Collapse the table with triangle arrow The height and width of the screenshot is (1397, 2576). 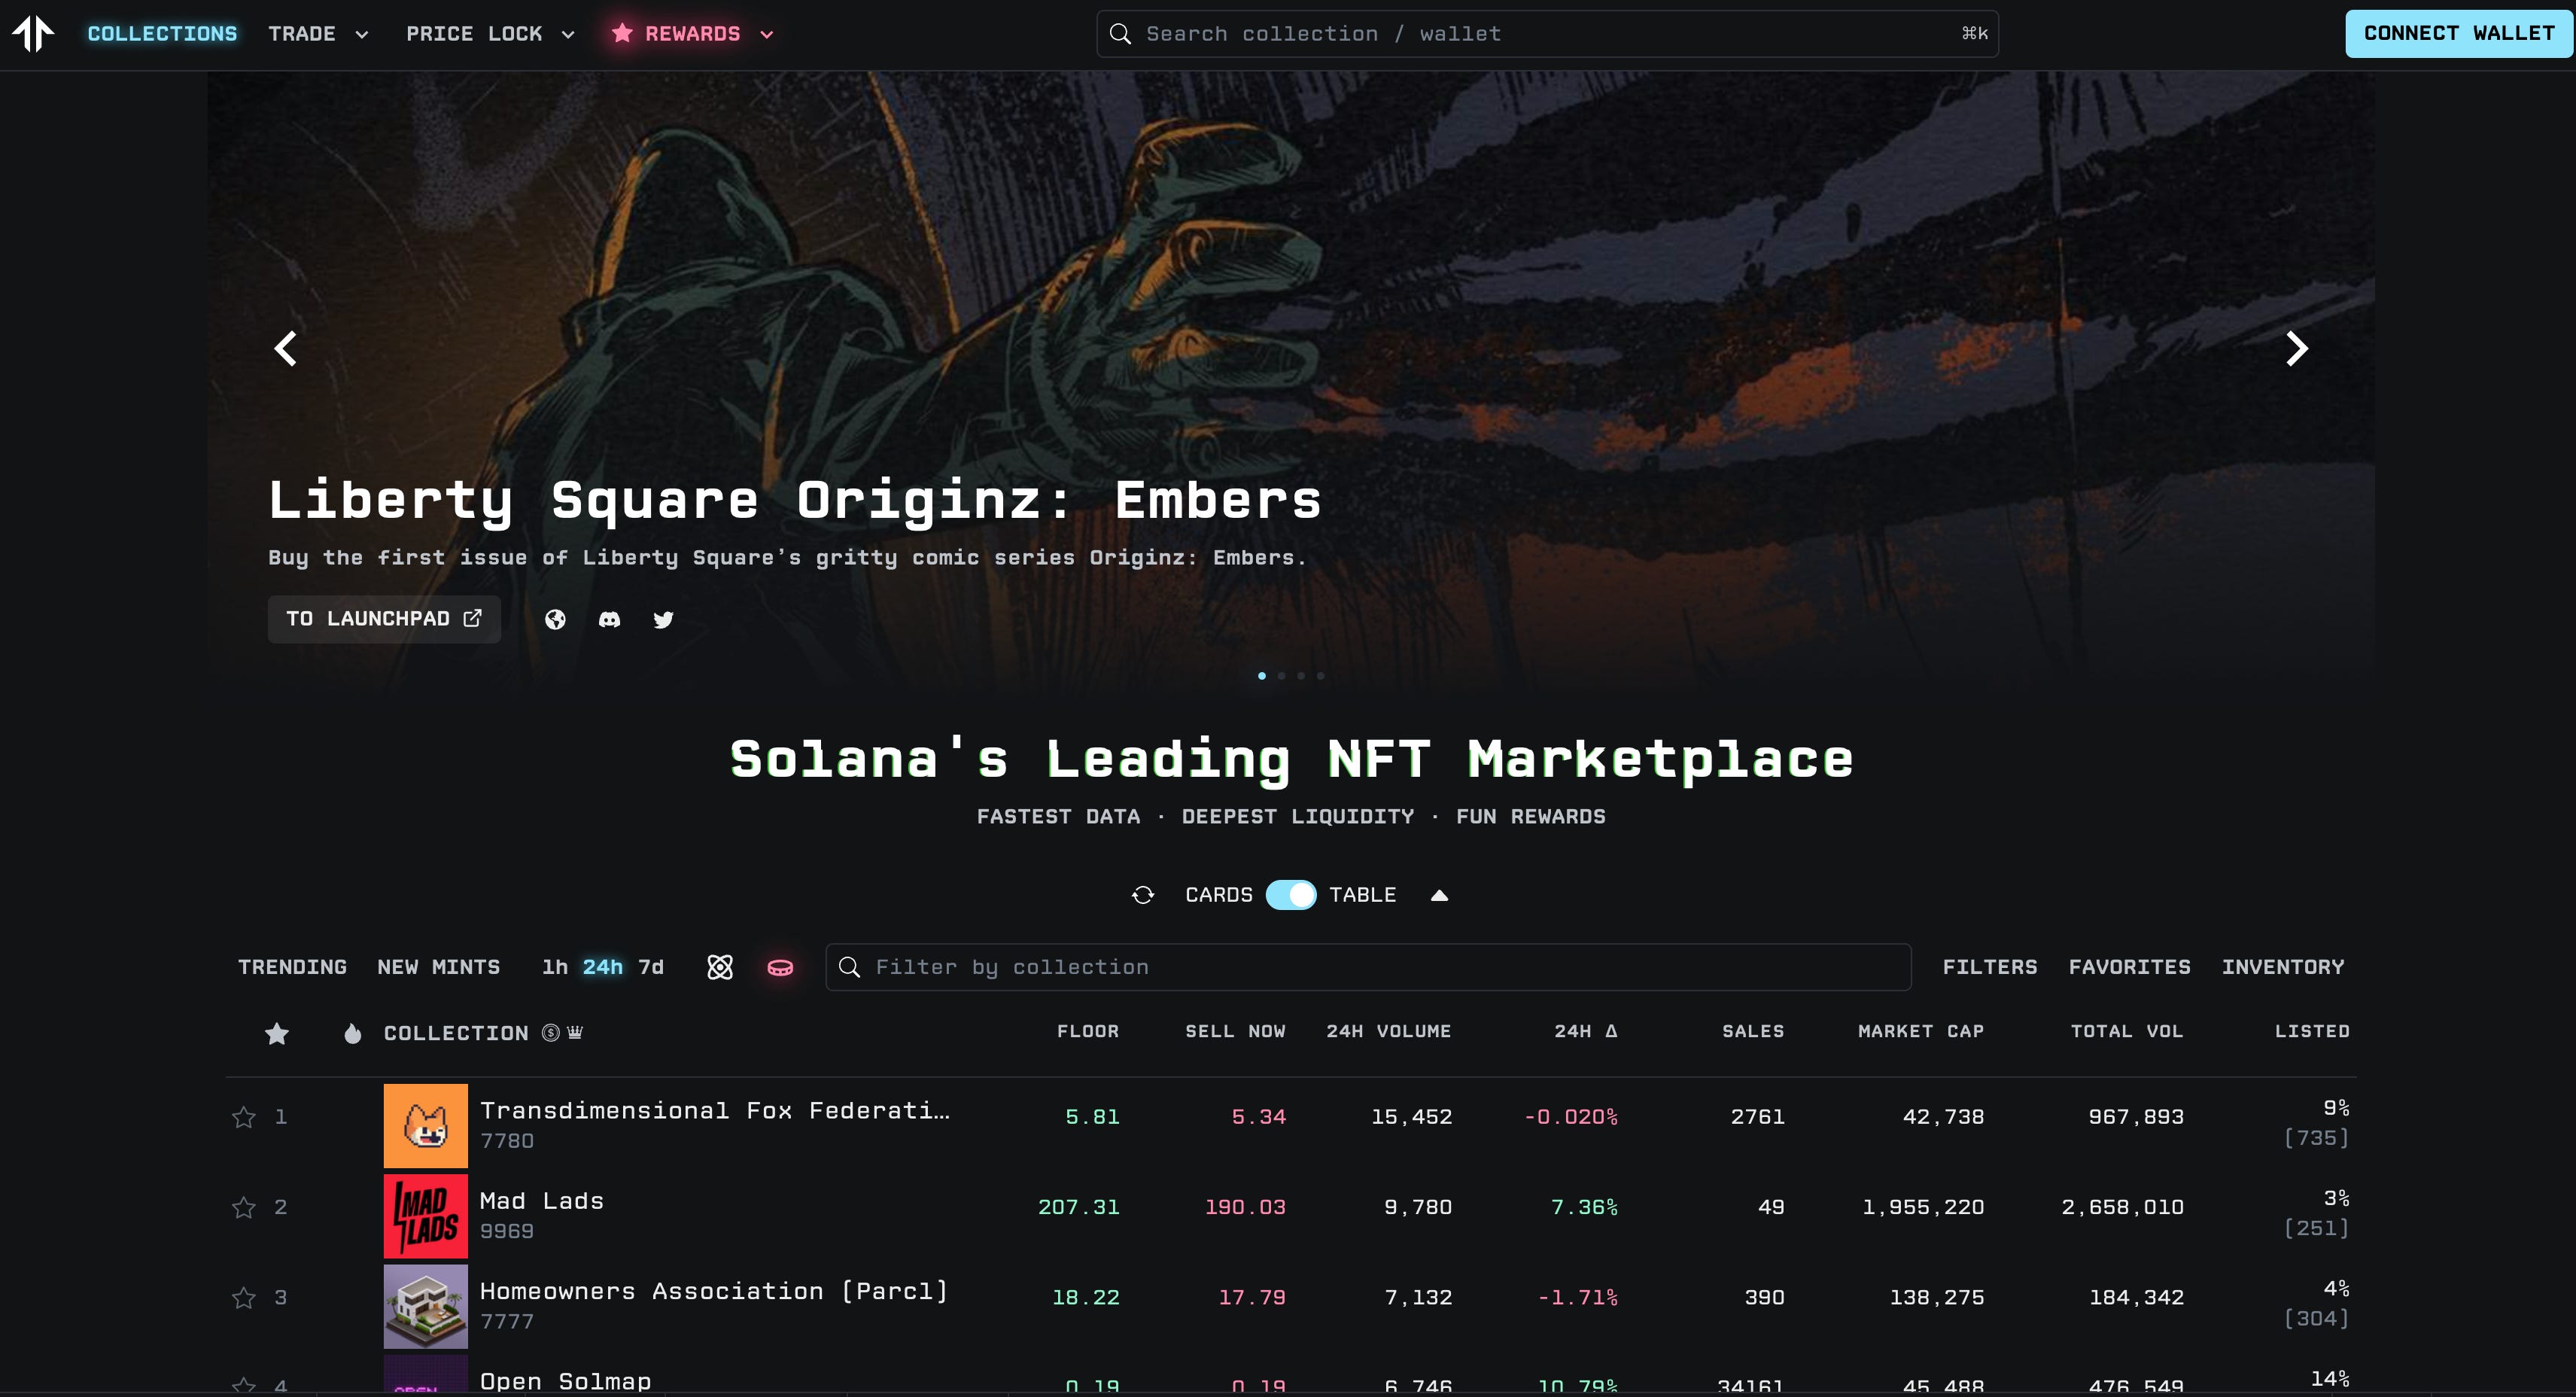1439,896
